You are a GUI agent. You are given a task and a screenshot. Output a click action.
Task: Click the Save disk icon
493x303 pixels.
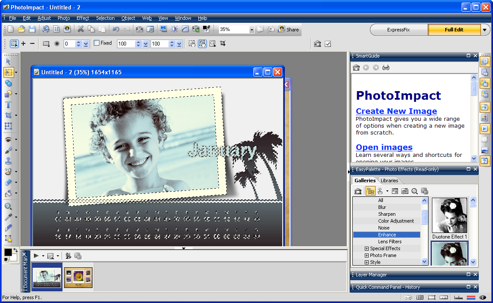pyautogui.click(x=32, y=29)
